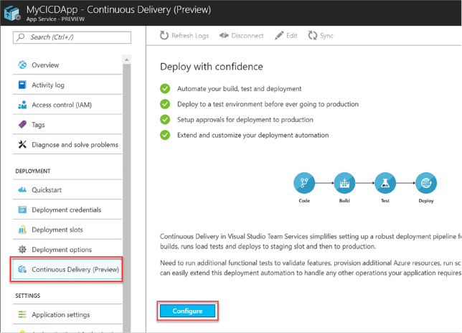This screenshot has width=462, height=333.
Task: Click the DEPLOYMENT section heading
Action: pyautogui.click(x=33, y=172)
